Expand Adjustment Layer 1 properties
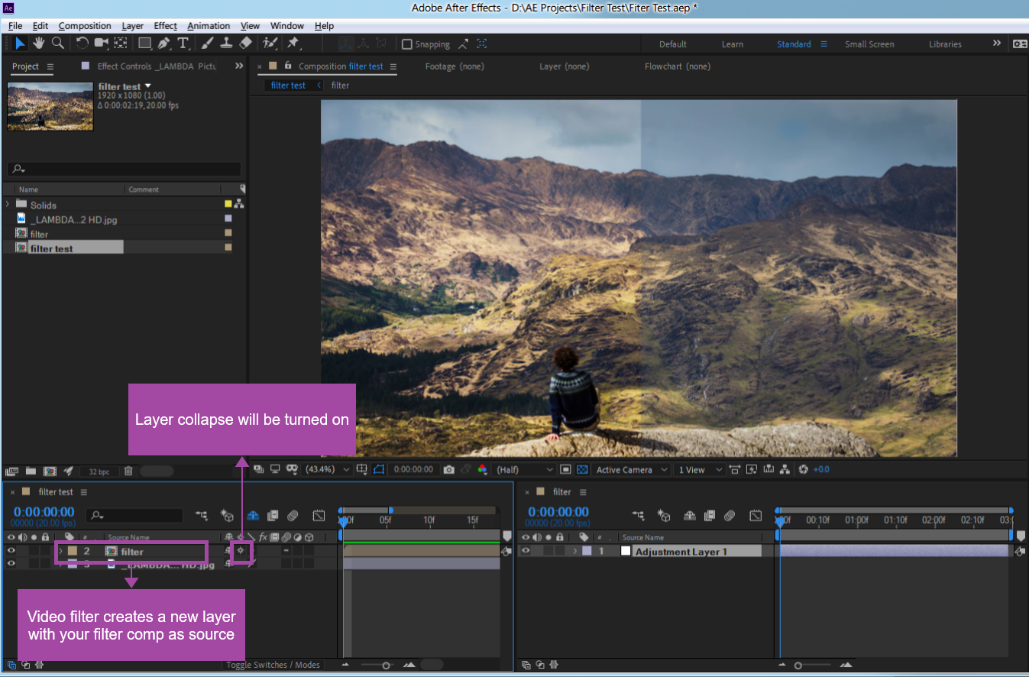This screenshot has width=1029, height=677. tap(574, 551)
